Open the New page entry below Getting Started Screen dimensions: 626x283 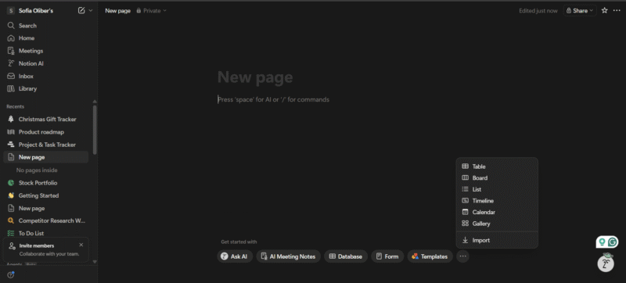(46, 209)
